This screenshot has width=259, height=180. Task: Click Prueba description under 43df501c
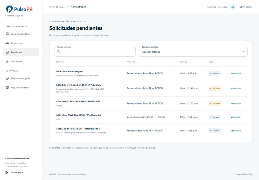click(x=59, y=105)
